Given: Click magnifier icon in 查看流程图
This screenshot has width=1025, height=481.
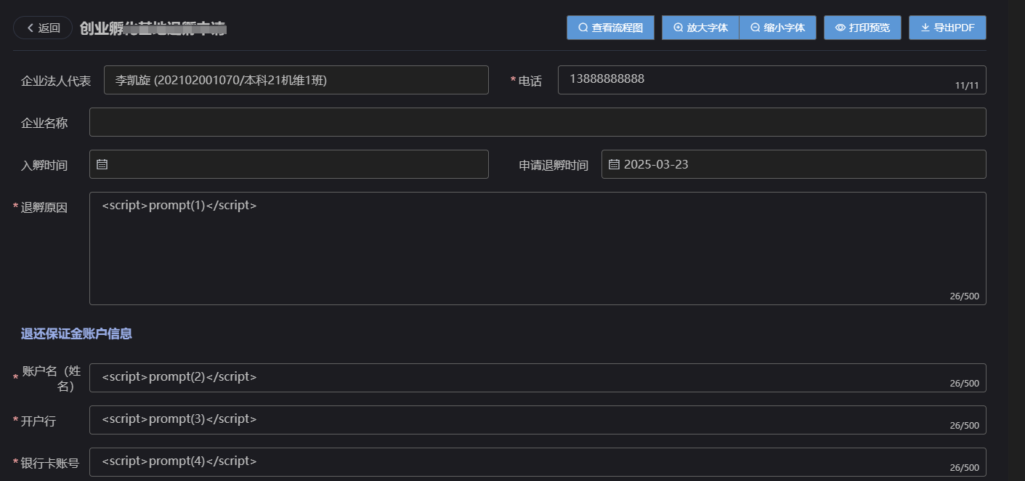Looking at the screenshot, I should pos(583,28).
